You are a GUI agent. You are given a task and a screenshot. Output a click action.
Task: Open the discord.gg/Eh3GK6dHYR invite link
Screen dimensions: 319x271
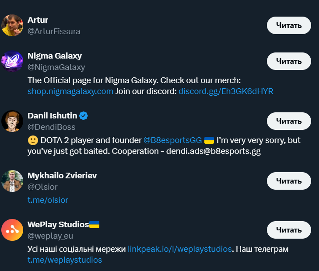click(226, 91)
